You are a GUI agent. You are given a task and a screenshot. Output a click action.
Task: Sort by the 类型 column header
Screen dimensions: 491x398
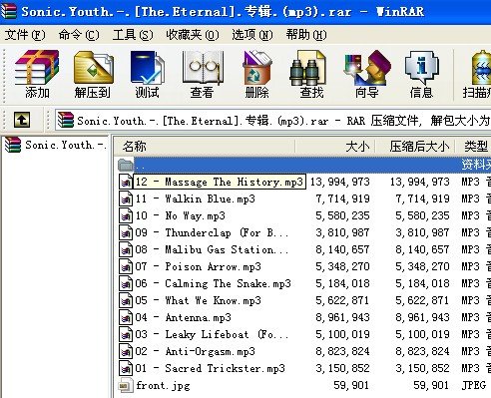pyautogui.click(x=473, y=146)
